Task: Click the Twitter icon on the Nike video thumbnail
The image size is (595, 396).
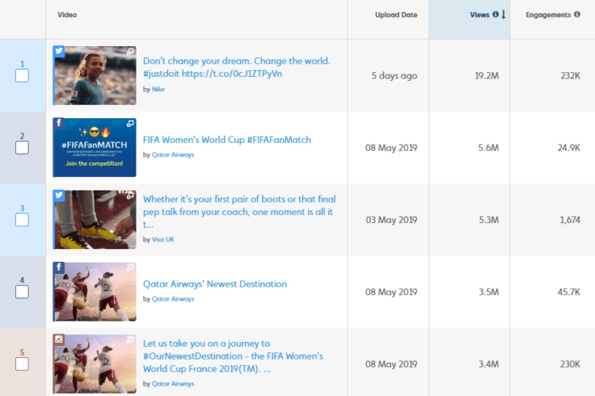Action: point(59,52)
